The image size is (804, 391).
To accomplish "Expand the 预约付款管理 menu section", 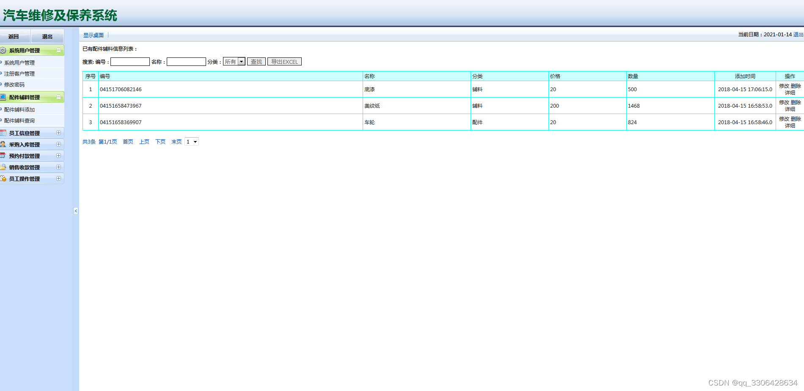I will tap(59, 156).
